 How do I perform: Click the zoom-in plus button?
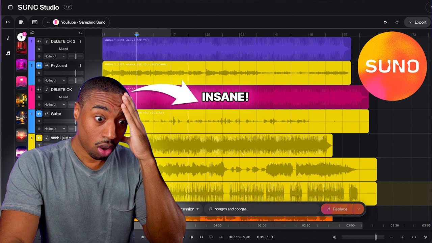pyautogui.click(x=403, y=237)
